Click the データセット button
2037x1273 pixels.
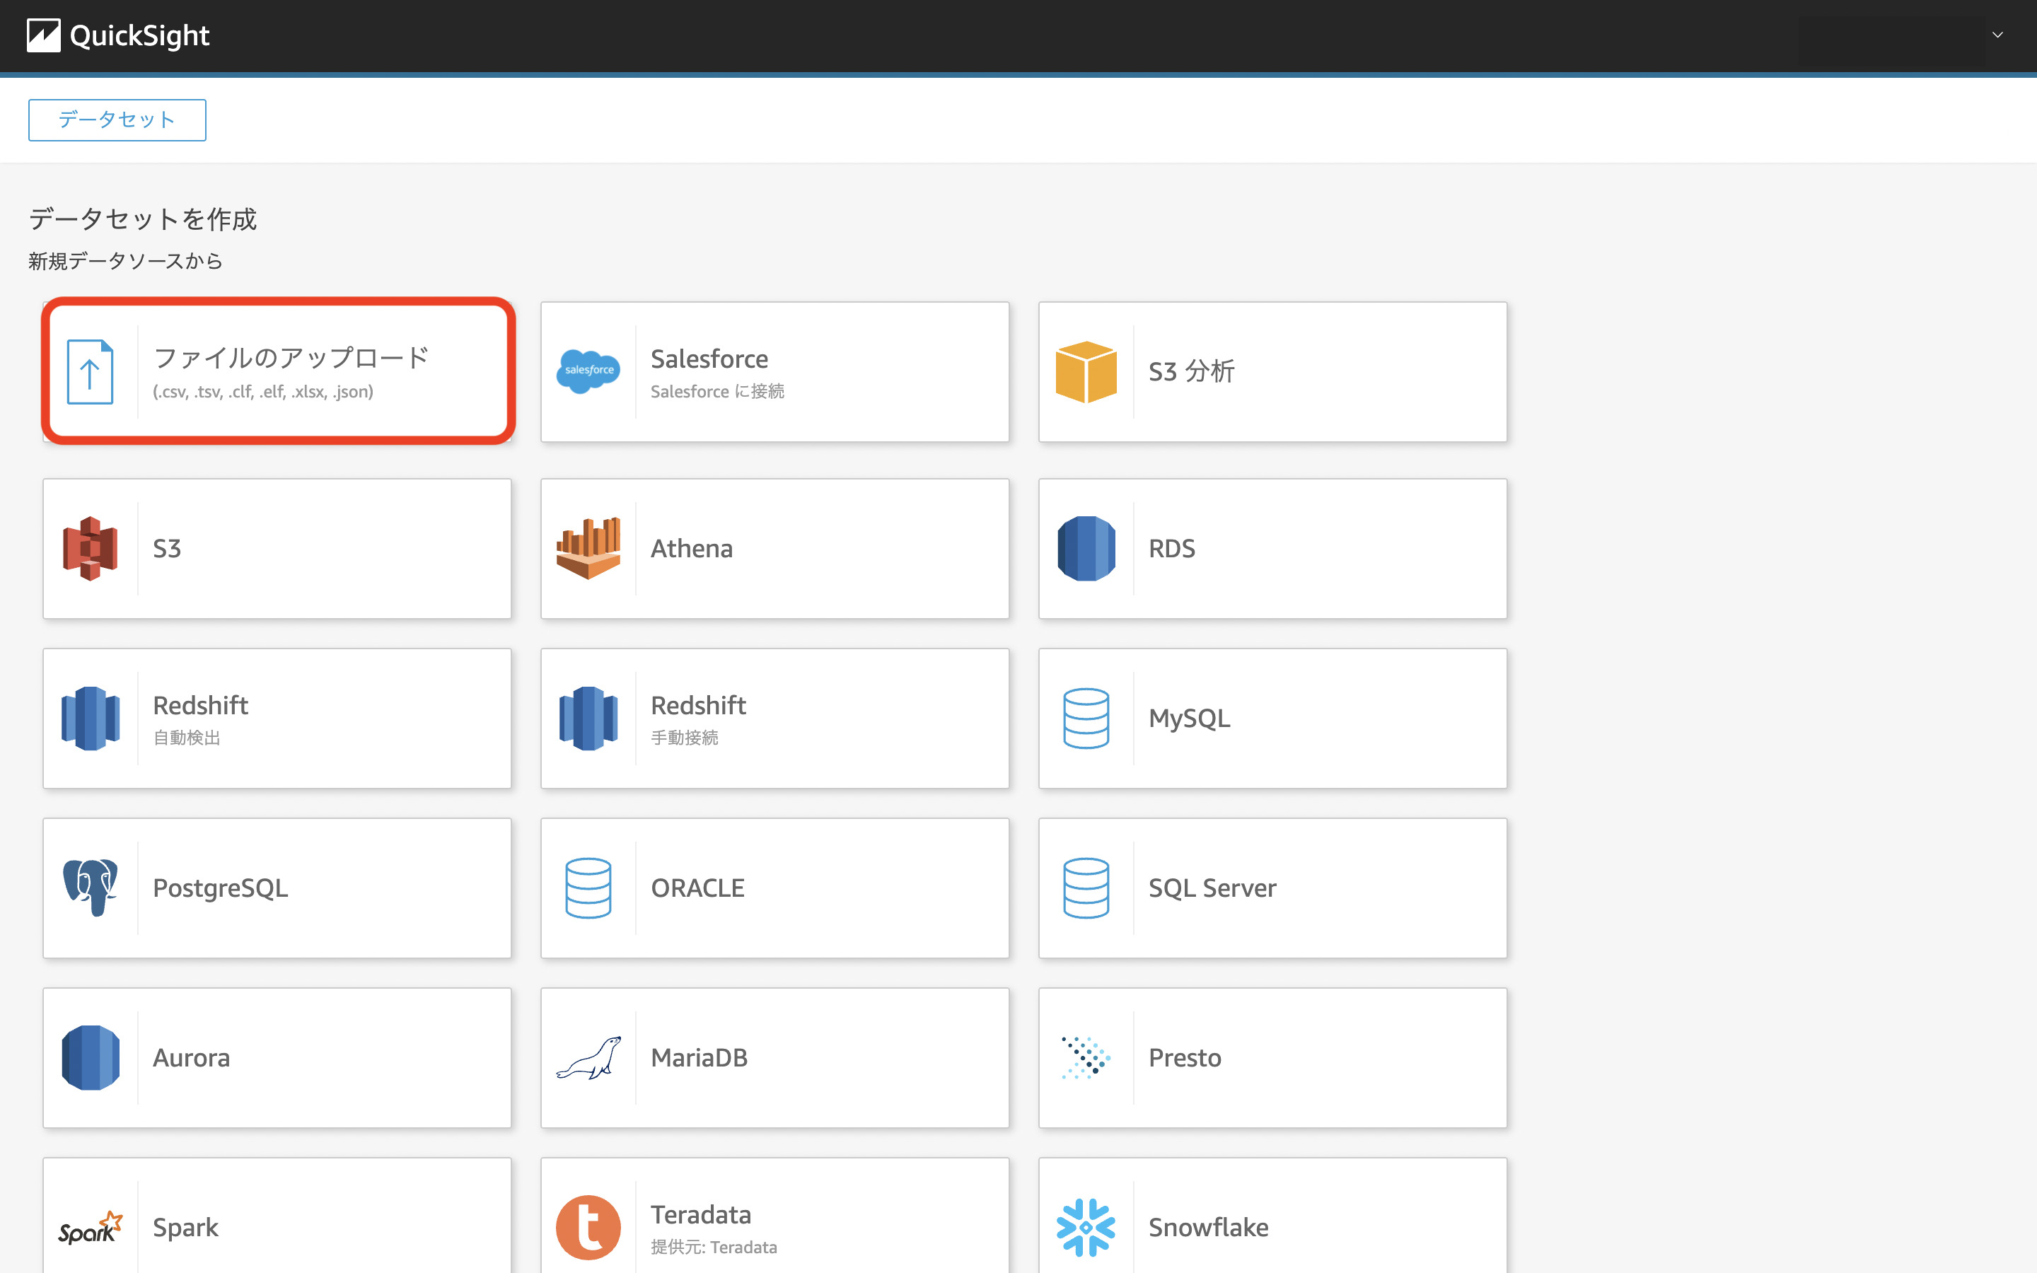[117, 120]
